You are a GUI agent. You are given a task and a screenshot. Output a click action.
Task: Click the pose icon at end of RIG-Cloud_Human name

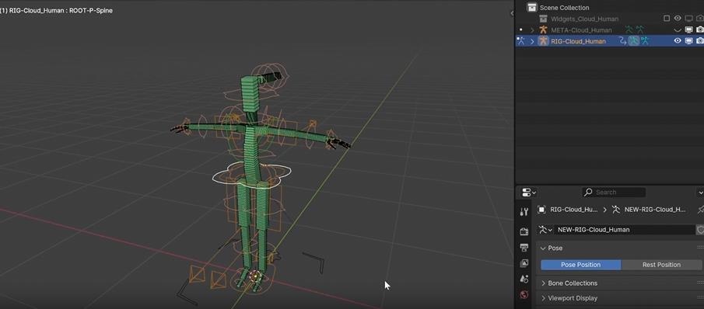tap(645, 41)
